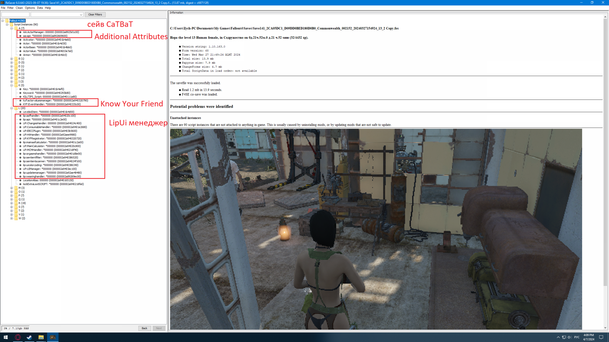This screenshot has width=609, height=342.
Task: Click the Steam icon in the taskbar
Action: click(29, 337)
